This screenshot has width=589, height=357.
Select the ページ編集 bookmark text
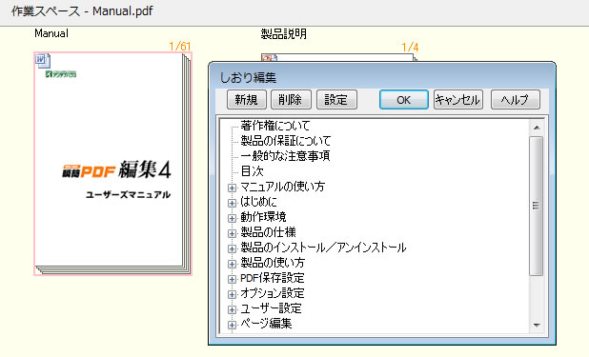266,324
